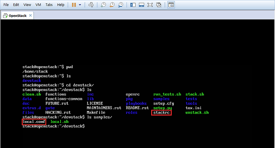This screenshot has height=148, width=275.
Task: Toggle the console view button
Action: pyautogui.click(x=171, y=5)
